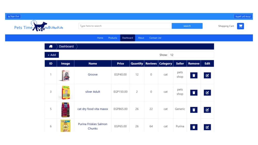Click price cell EGP150.00
The height and width of the screenshot is (145, 258).
click(x=120, y=92)
